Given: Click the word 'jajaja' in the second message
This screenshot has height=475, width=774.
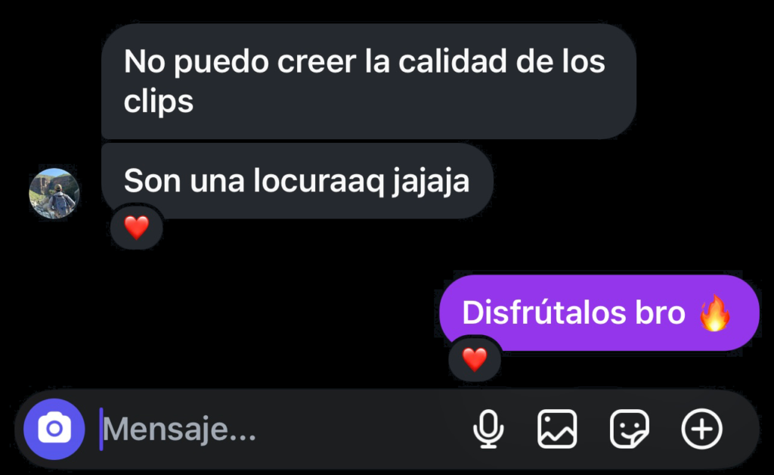Looking at the screenshot, I should 430,182.
